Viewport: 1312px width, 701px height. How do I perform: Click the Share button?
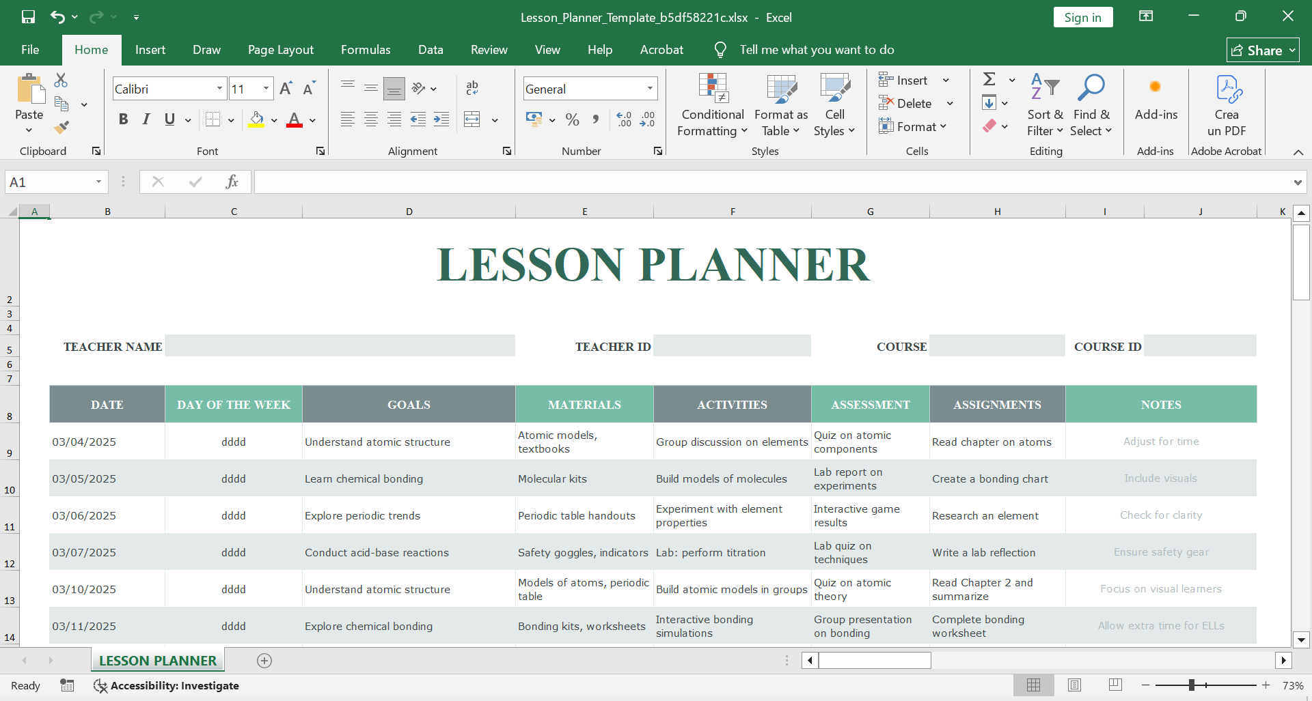[x=1263, y=51]
